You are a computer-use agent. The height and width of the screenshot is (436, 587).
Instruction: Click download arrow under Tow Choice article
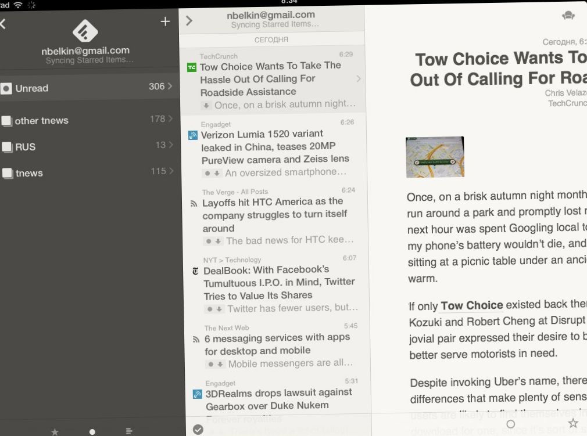(206, 106)
